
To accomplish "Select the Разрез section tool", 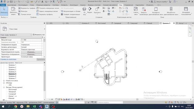I will [90, 10].
